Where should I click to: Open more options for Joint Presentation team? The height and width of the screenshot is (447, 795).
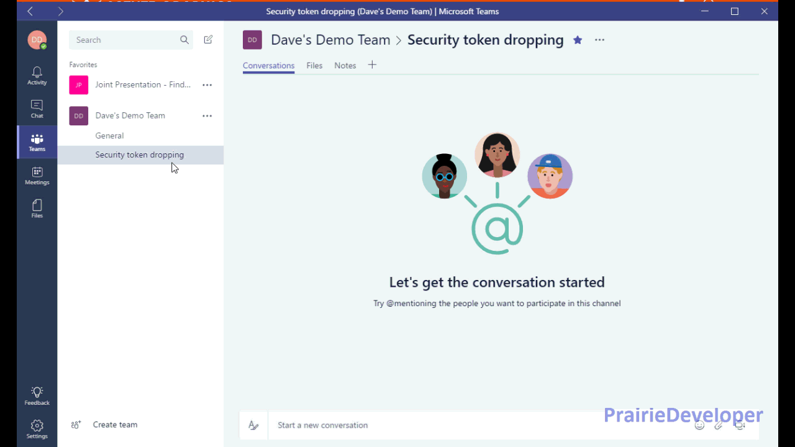point(207,85)
